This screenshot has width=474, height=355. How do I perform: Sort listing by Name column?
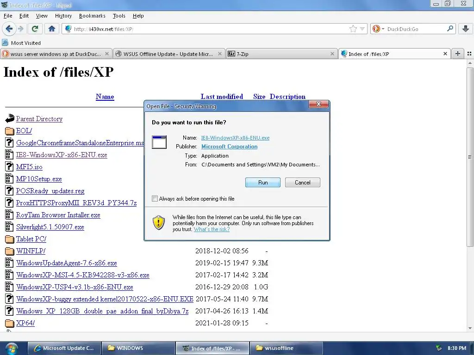pyautogui.click(x=105, y=97)
